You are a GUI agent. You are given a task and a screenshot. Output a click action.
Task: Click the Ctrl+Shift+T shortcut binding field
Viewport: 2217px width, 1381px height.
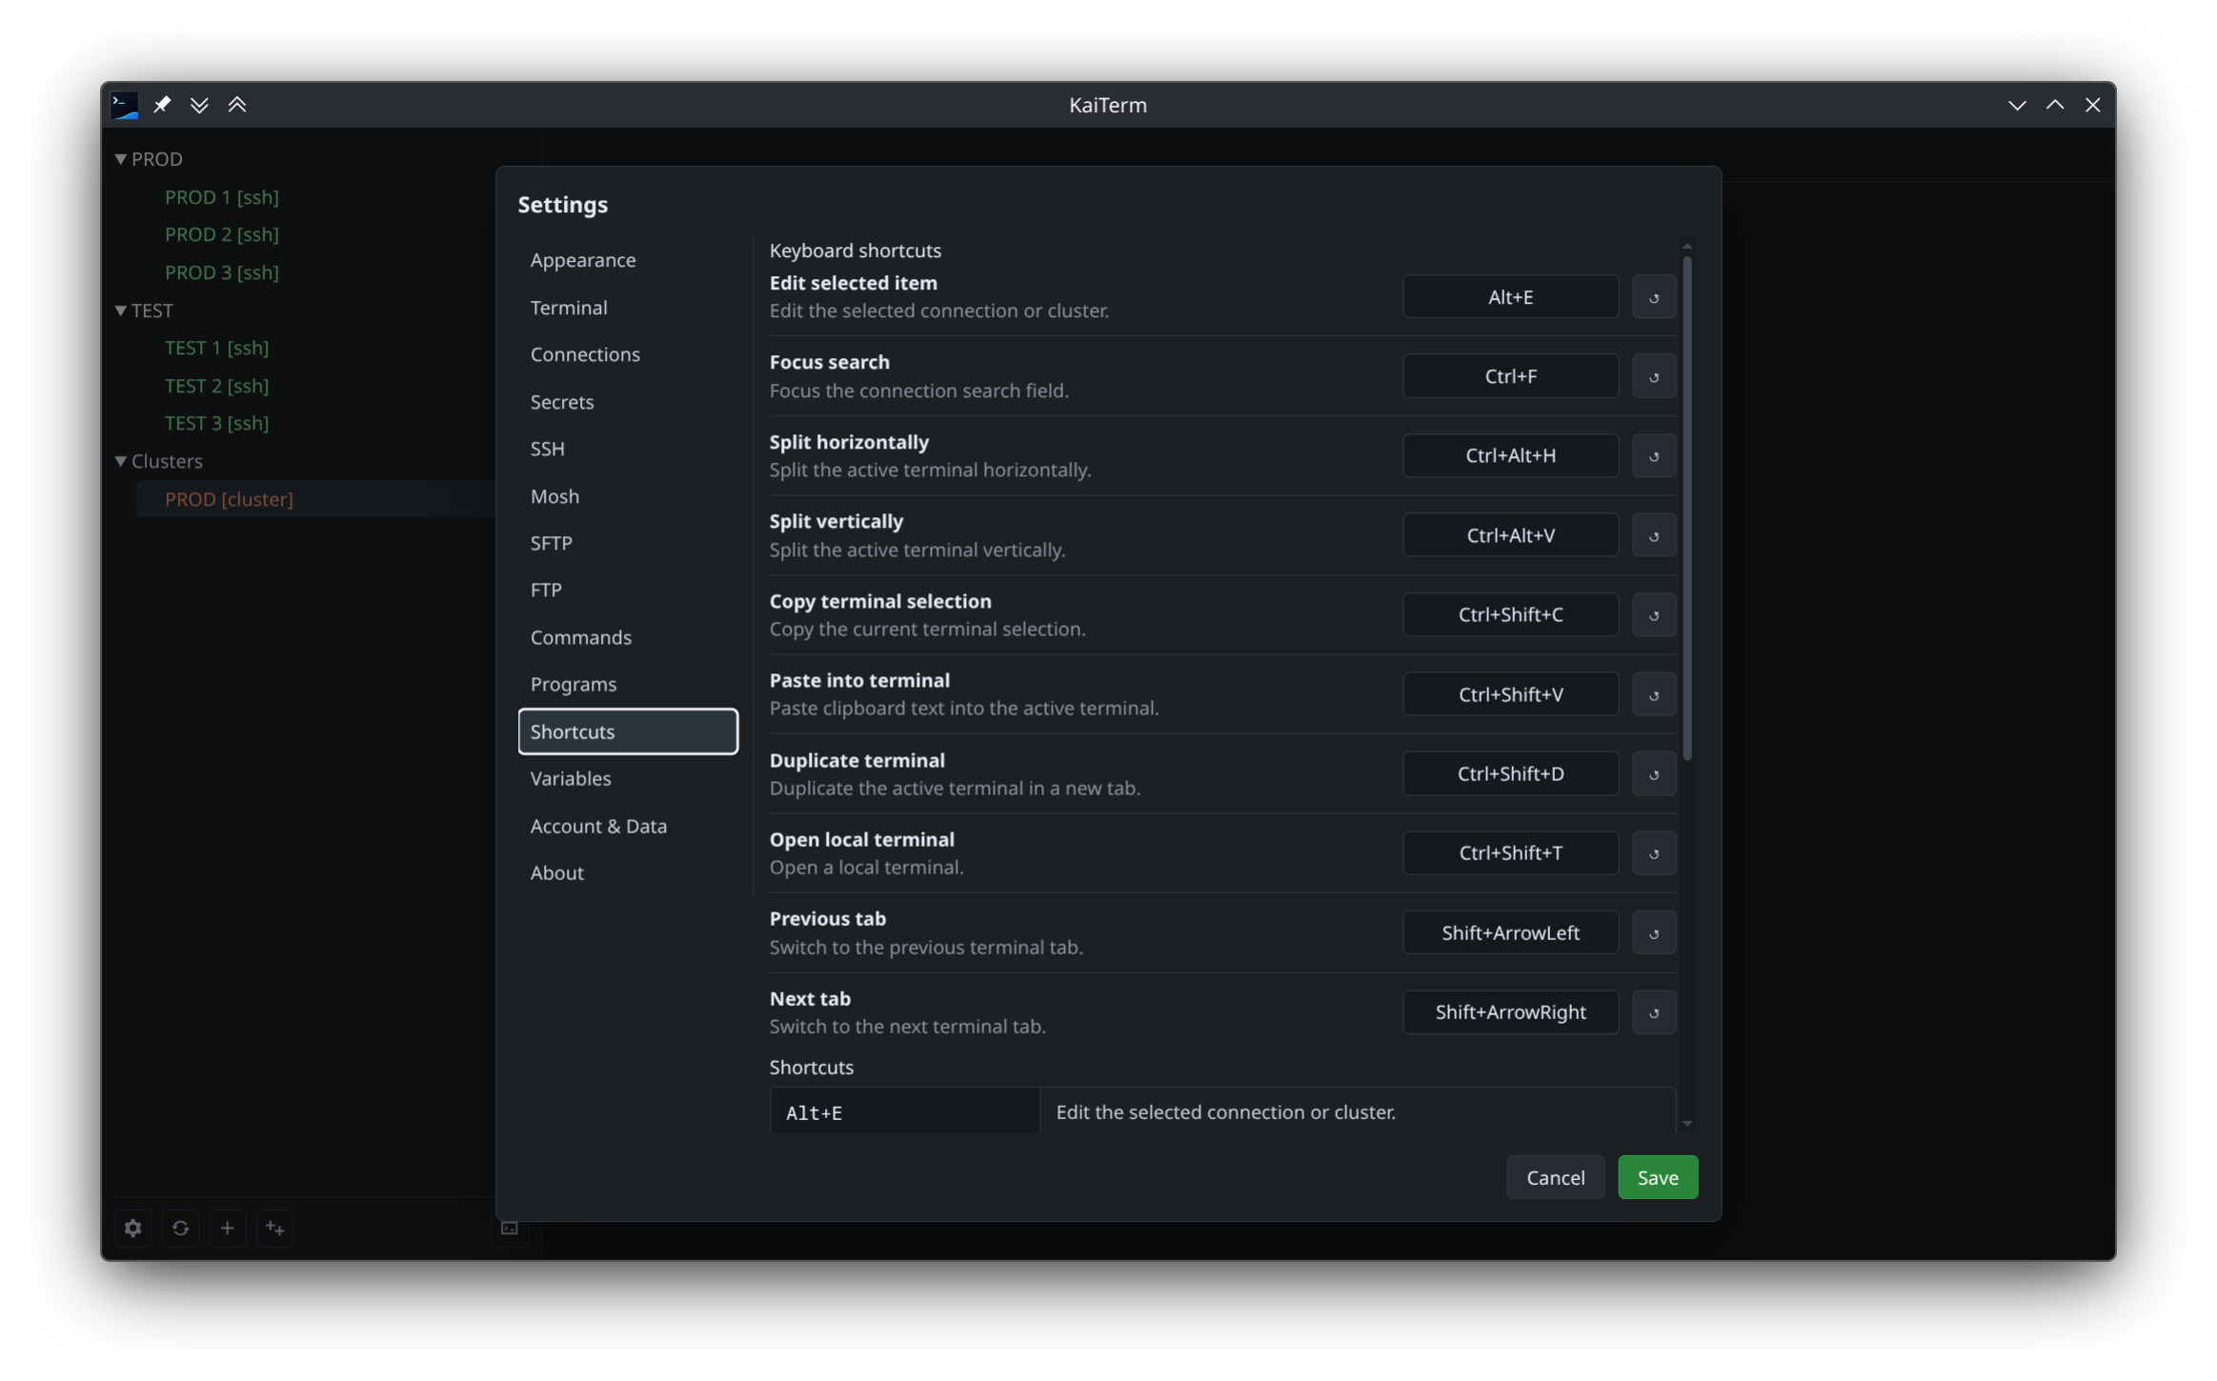coord(1510,852)
